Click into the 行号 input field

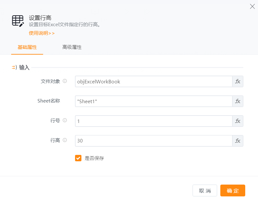(153, 121)
